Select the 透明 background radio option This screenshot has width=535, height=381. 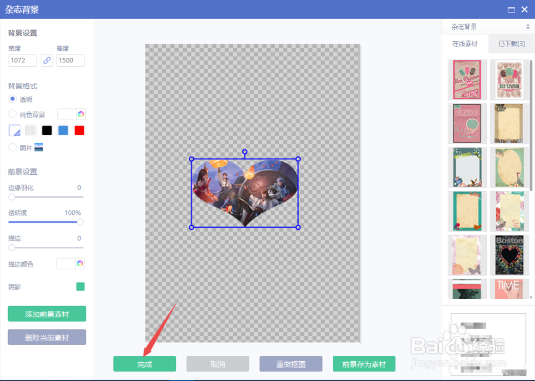coord(13,99)
